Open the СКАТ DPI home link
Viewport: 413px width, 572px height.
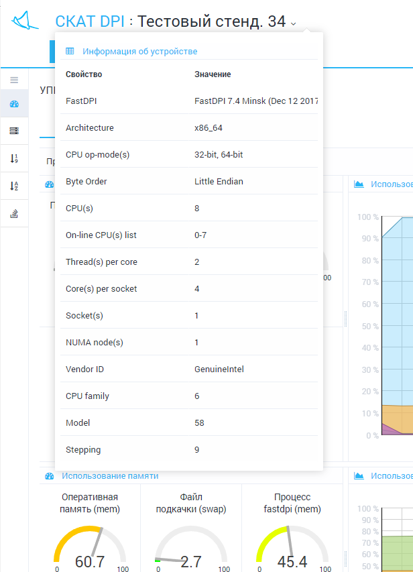click(x=90, y=21)
